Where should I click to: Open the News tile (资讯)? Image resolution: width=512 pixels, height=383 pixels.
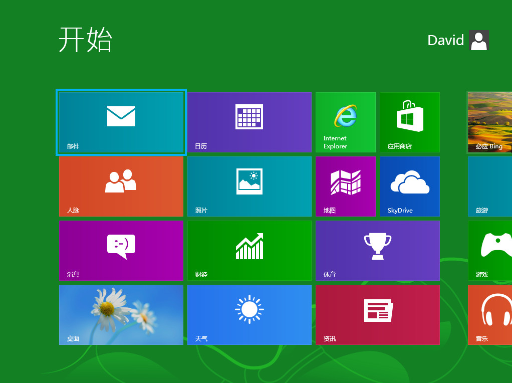pyautogui.click(x=378, y=315)
